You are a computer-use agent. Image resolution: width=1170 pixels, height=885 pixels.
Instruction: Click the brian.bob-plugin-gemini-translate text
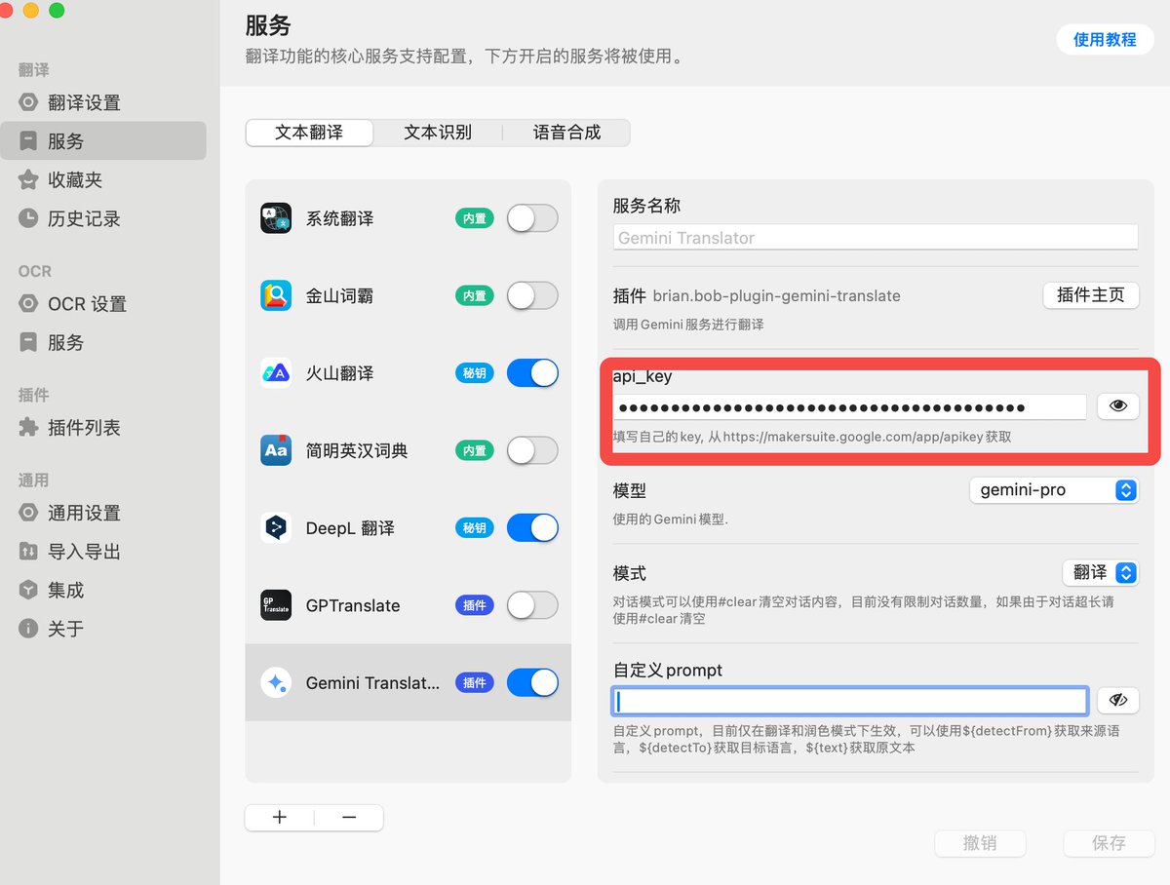pyautogui.click(x=777, y=295)
